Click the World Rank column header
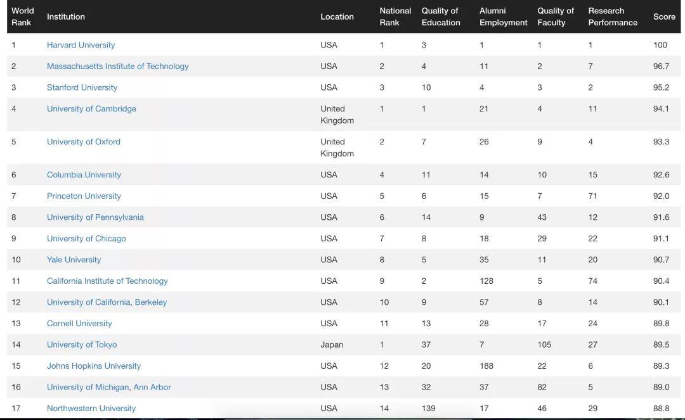The image size is (685, 420). (x=23, y=16)
